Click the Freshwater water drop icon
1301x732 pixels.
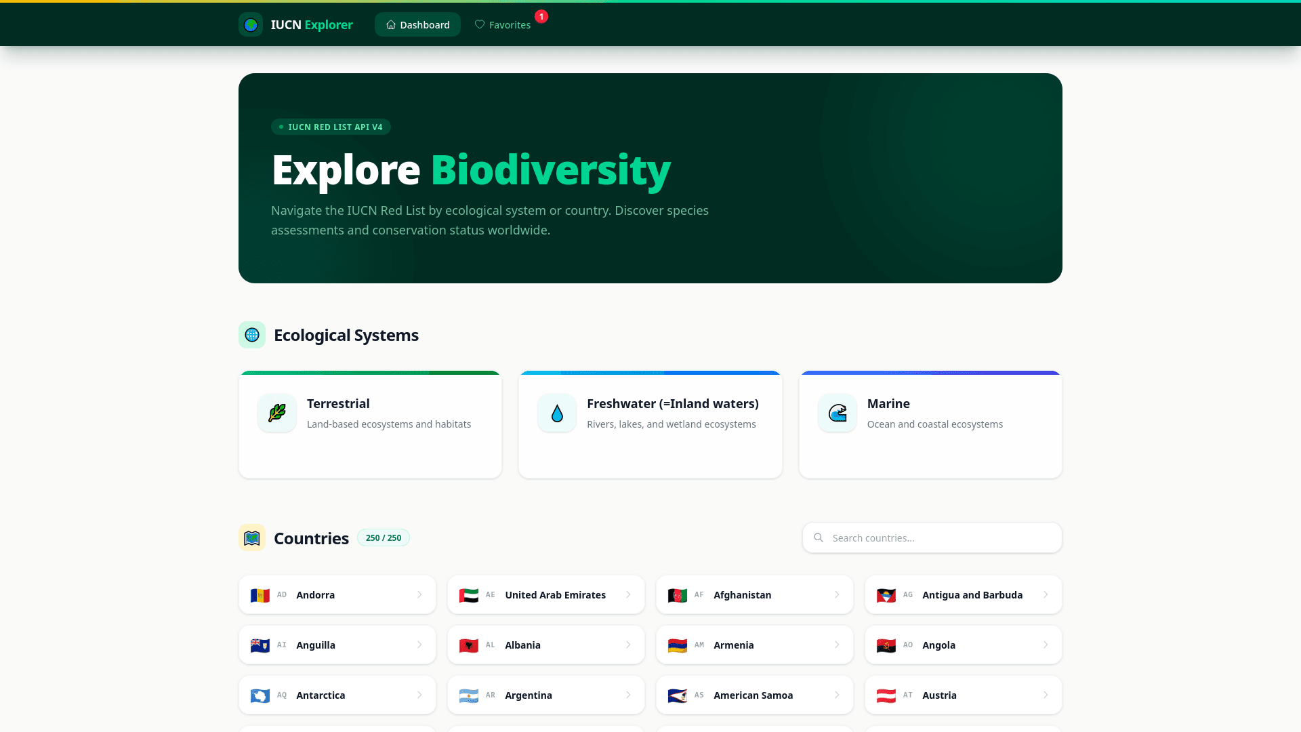557,413
